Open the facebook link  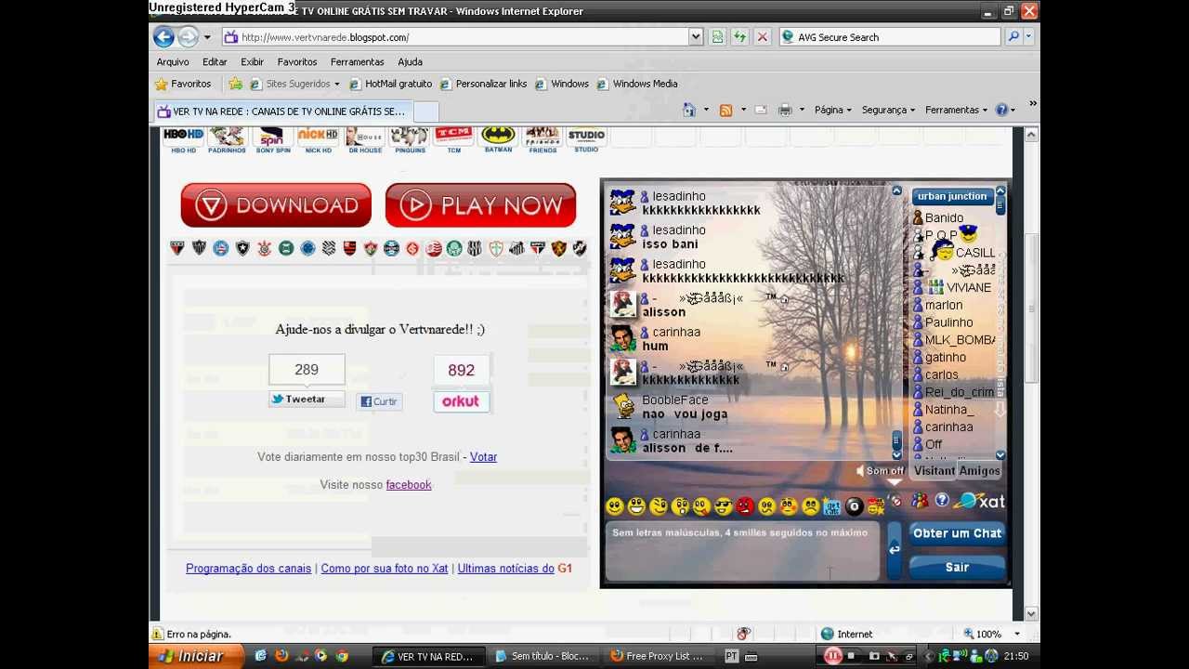point(409,485)
